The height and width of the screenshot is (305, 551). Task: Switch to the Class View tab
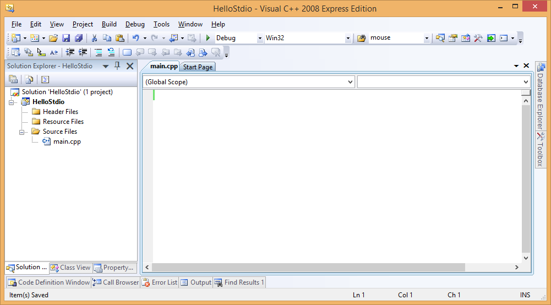click(x=70, y=268)
